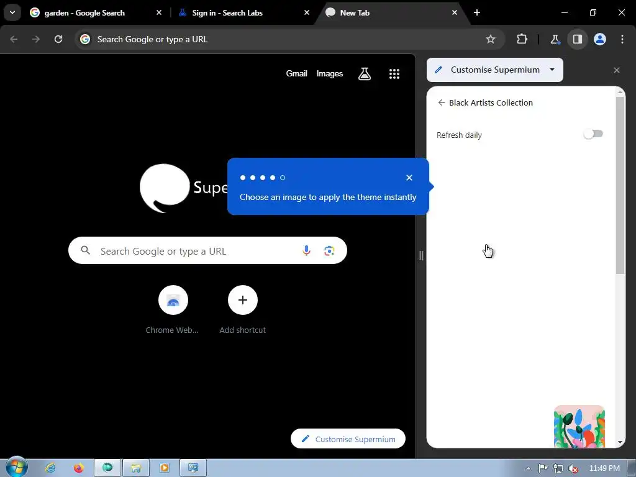
Task: Open Windows Explorer folder in taskbar
Action: (135, 468)
